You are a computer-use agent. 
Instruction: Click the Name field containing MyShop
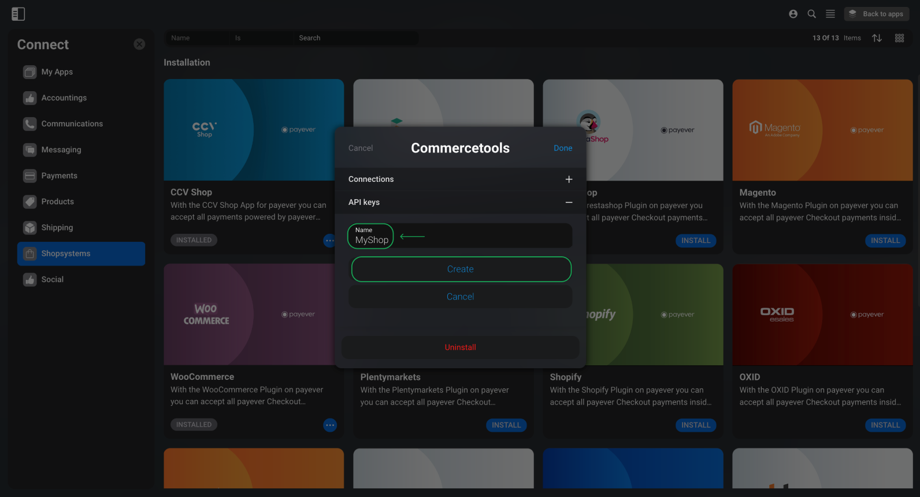coord(460,236)
